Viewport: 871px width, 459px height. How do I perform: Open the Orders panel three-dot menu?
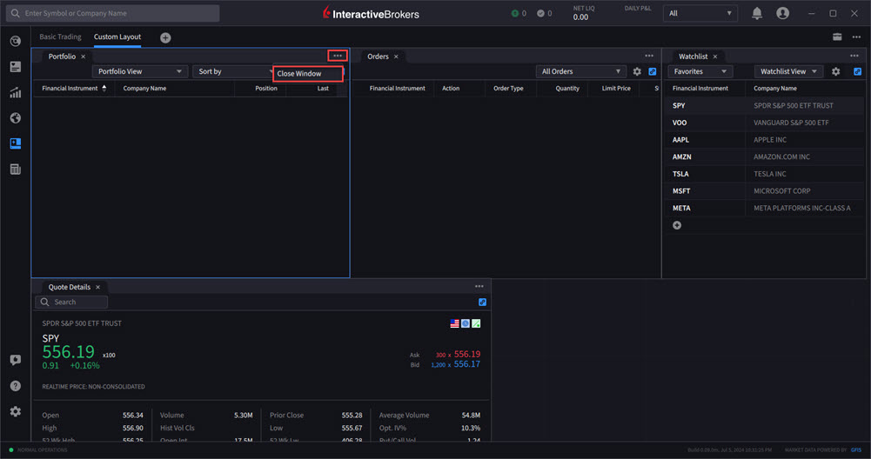tap(649, 56)
